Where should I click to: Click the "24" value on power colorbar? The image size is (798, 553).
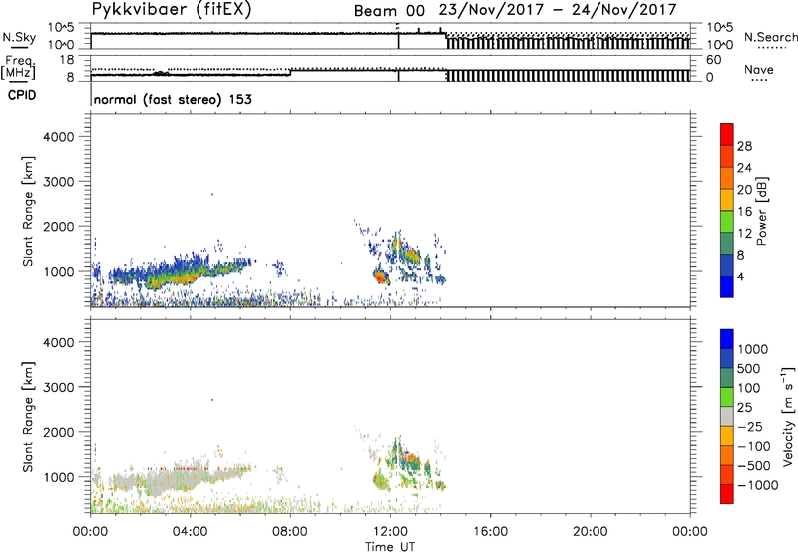pyautogui.click(x=744, y=168)
